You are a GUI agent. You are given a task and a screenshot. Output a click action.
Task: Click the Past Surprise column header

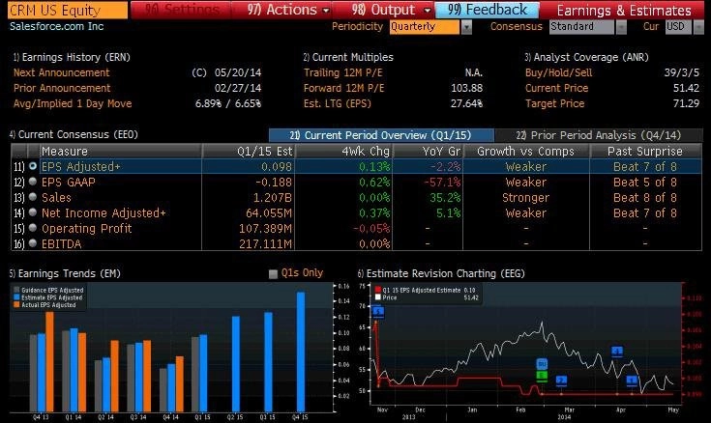pyautogui.click(x=645, y=151)
